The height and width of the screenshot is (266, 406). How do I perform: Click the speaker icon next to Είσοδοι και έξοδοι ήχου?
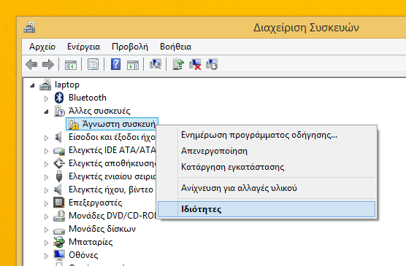point(58,137)
